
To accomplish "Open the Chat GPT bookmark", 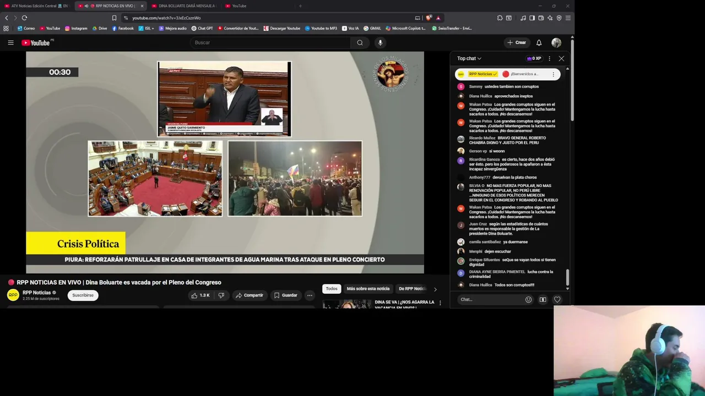I will pos(202,28).
